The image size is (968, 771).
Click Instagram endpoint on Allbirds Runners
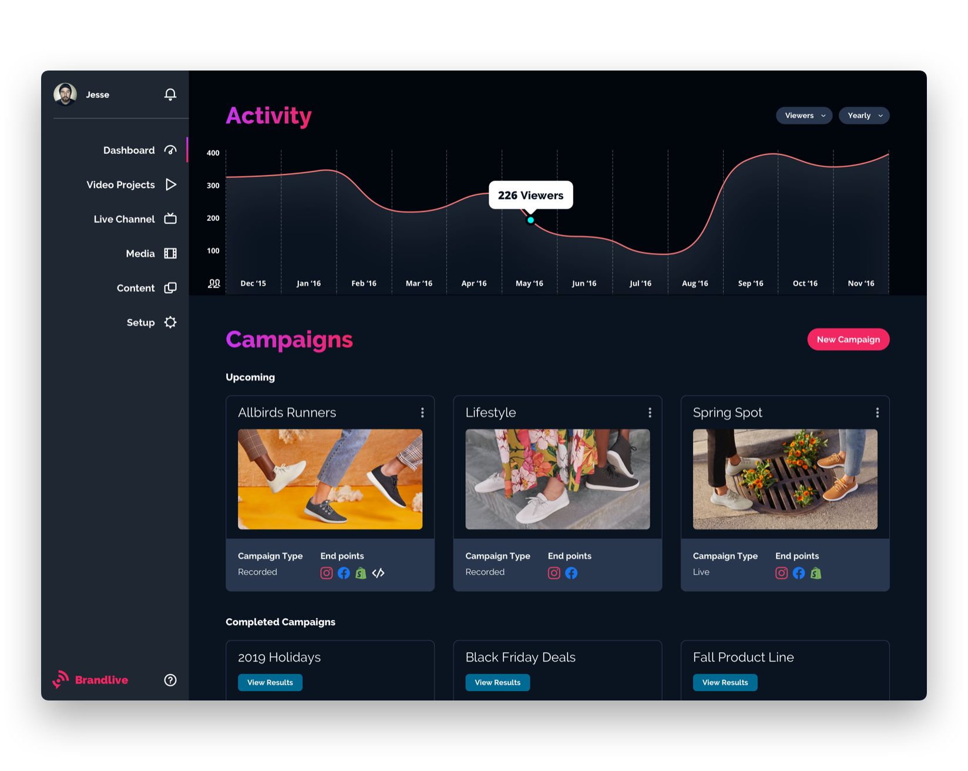327,573
